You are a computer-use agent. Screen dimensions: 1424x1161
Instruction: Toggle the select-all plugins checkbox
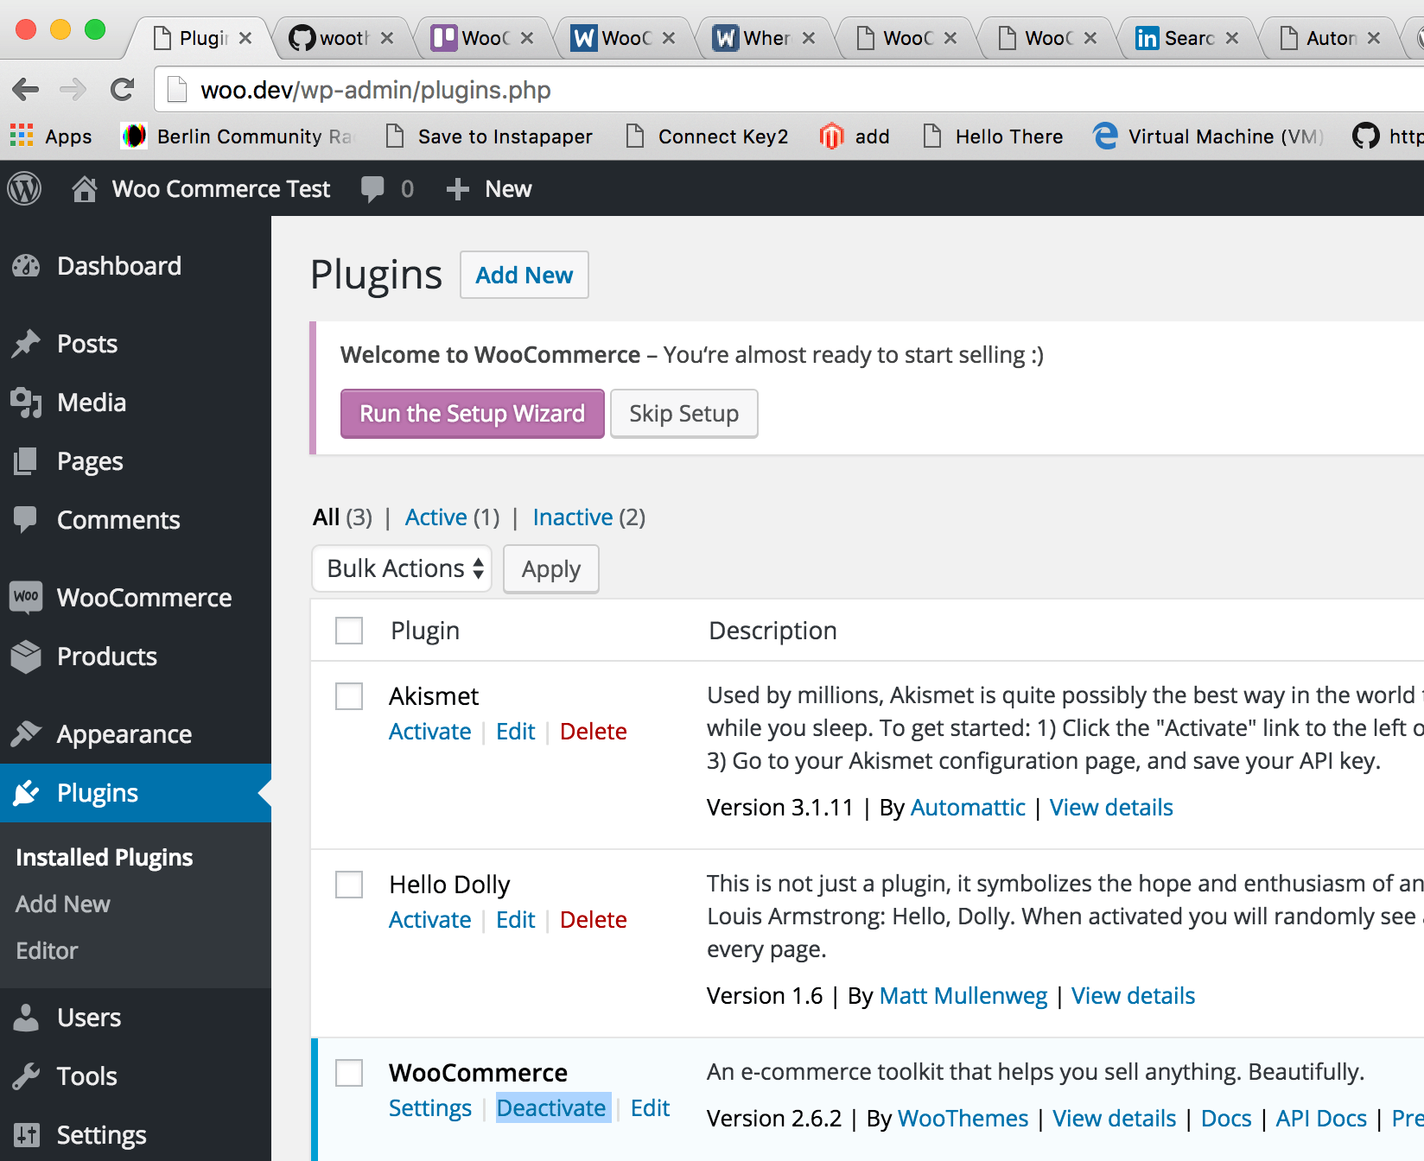point(349,631)
